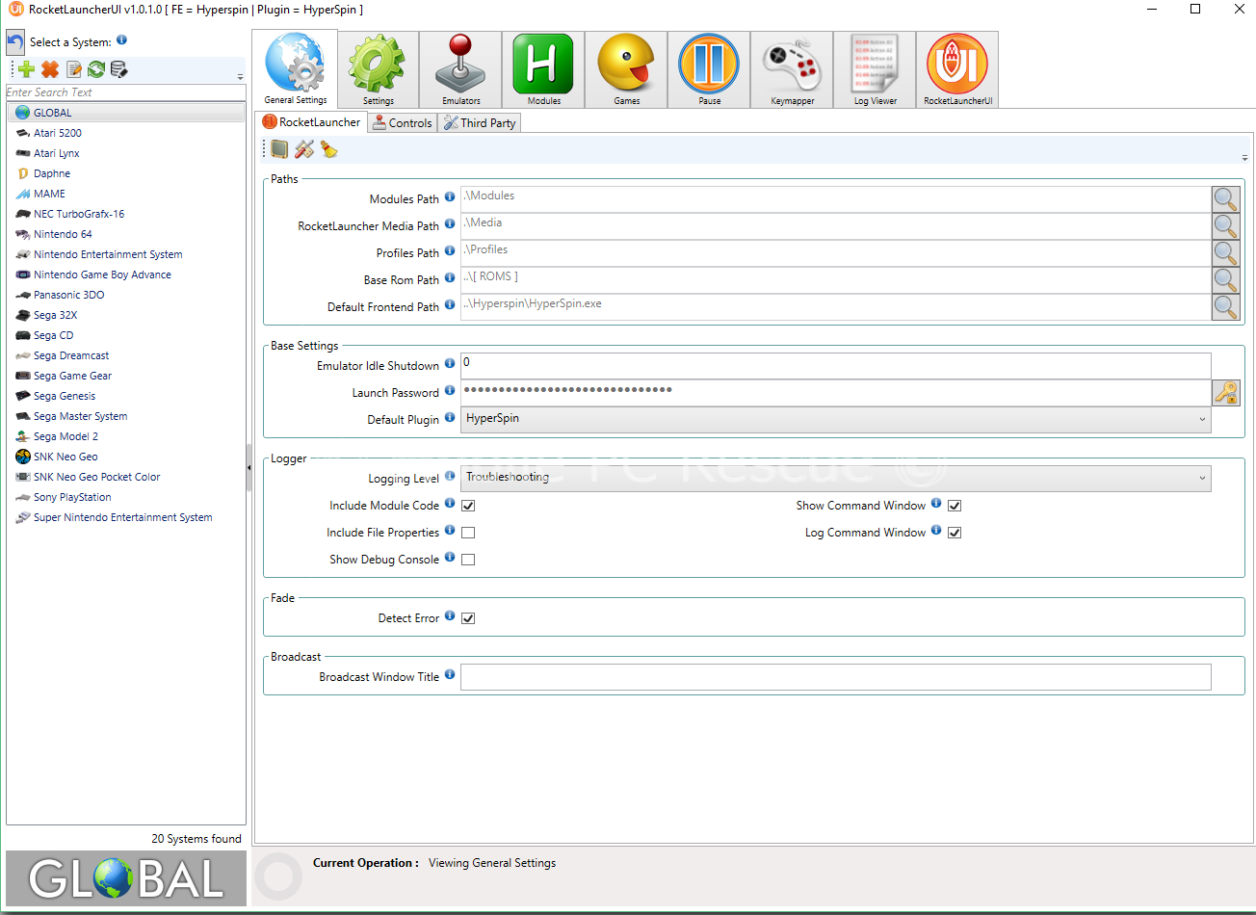Browse for the Modules Path
The width and height of the screenshot is (1256, 915).
1225,199
